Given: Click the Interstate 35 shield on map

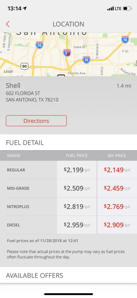Looking at the screenshot, I should pyautogui.click(x=39, y=45).
